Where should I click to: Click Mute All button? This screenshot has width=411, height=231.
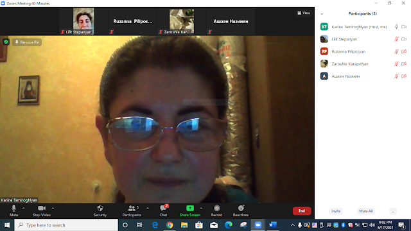tap(366, 211)
